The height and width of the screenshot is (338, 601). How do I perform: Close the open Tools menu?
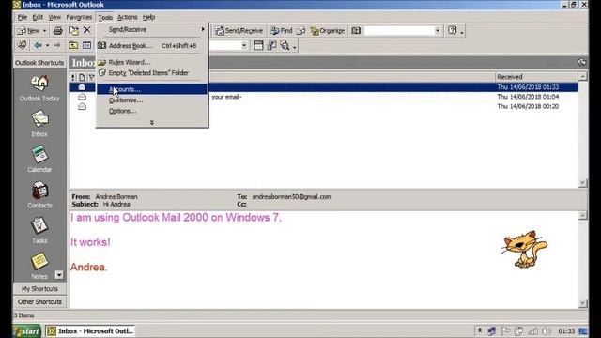click(105, 17)
